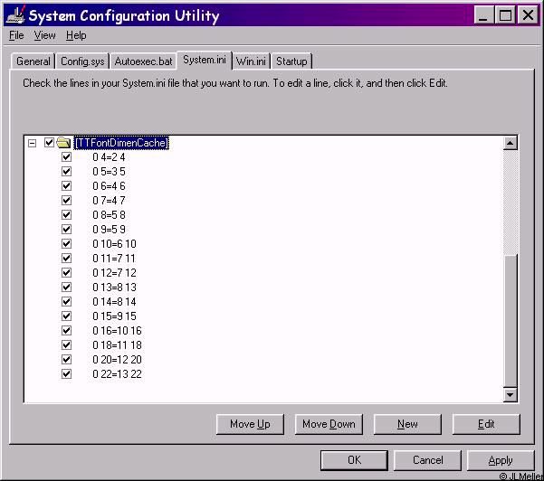Disable the '0 14=8 14' checkbox

point(66,302)
